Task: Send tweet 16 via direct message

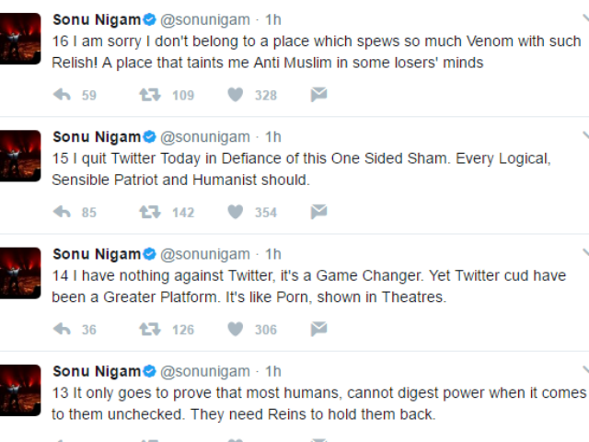Action: pyautogui.click(x=319, y=95)
